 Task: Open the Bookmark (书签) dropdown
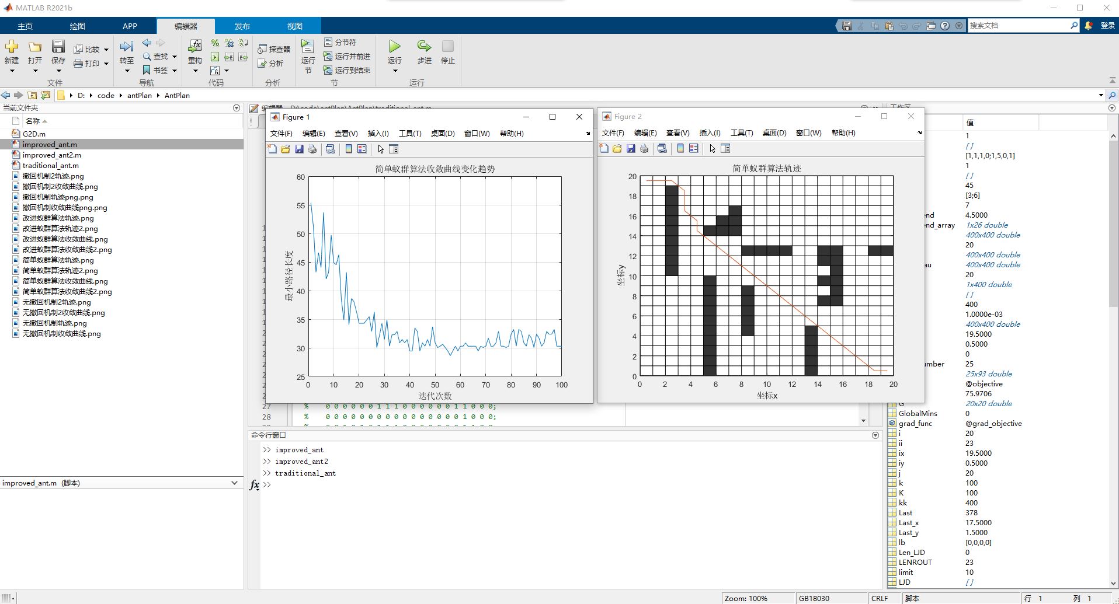pos(175,71)
